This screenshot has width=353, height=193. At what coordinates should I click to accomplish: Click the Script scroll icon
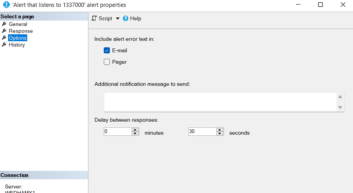[x=94, y=18]
